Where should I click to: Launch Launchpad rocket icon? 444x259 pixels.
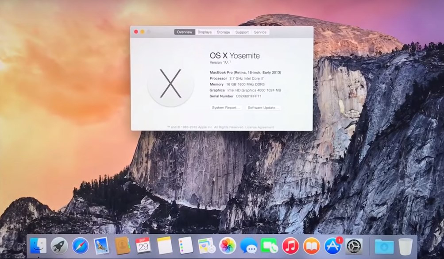(x=59, y=246)
